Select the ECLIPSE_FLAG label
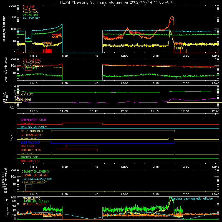The height and width of the screenshot is (222, 222). [x=30, y=142]
